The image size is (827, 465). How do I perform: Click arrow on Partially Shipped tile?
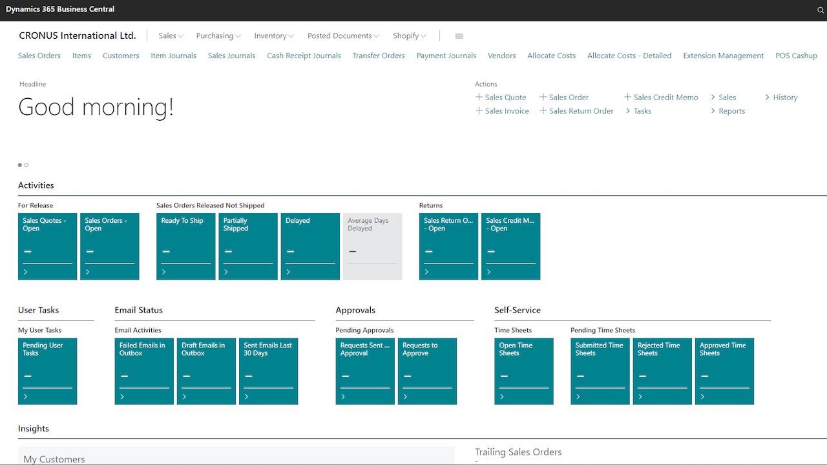pos(226,272)
